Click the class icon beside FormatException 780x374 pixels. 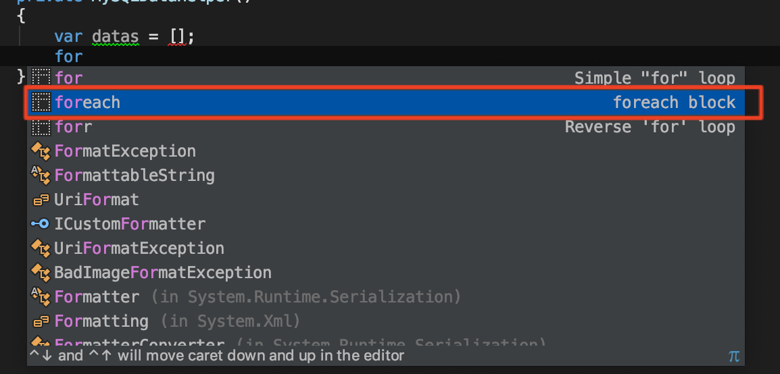coord(41,151)
